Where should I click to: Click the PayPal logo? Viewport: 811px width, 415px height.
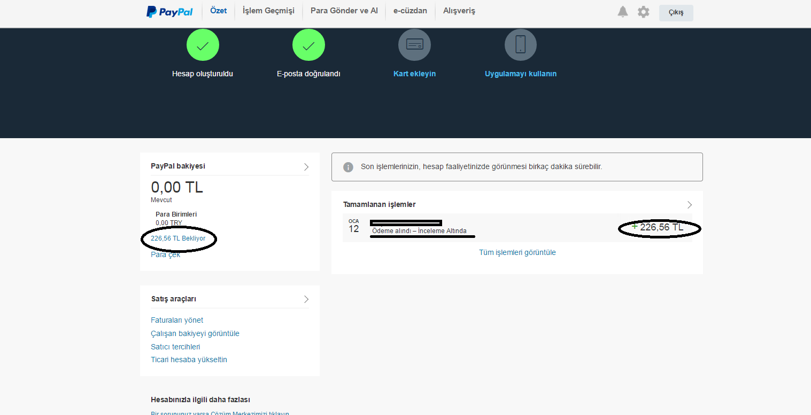(169, 11)
